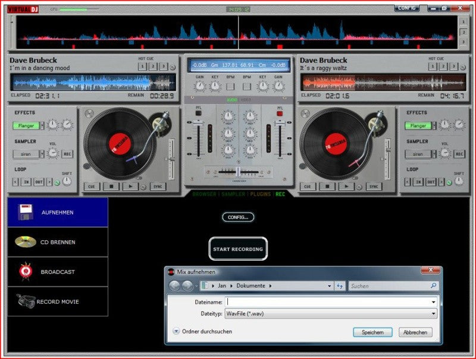This screenshot has height=359, width=476.
Task: Set hot cue 1 on left deck
Action: click(142, 67)
